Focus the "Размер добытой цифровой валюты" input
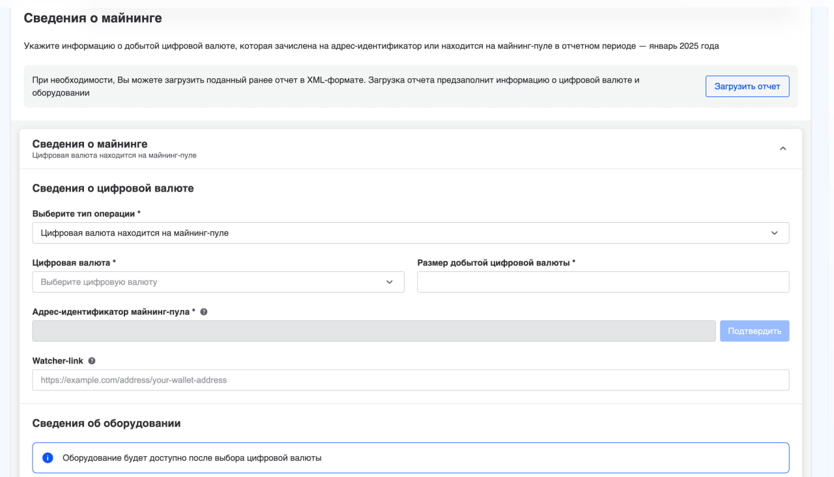Viewport: 834px width, 477px height. coord(603,282)
